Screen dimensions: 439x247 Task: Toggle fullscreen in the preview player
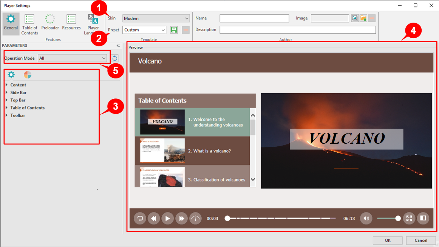(409, 218)
